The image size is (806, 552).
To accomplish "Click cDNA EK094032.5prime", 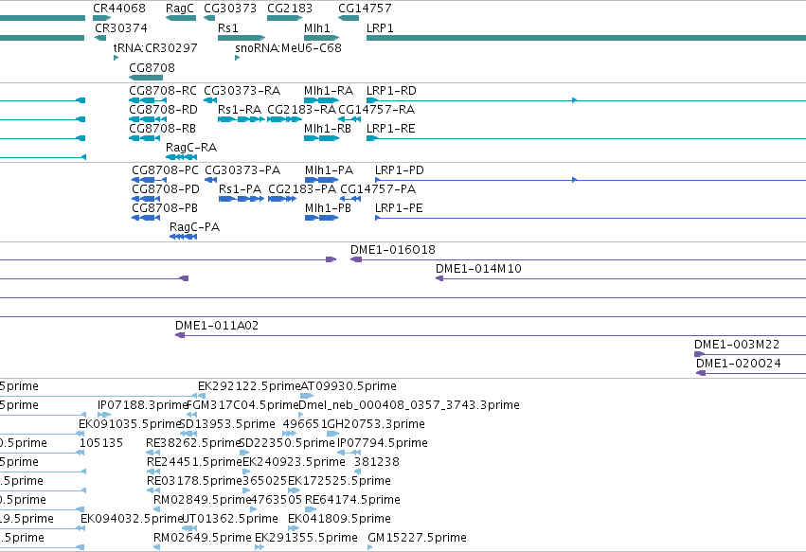I will coord(132,519).
